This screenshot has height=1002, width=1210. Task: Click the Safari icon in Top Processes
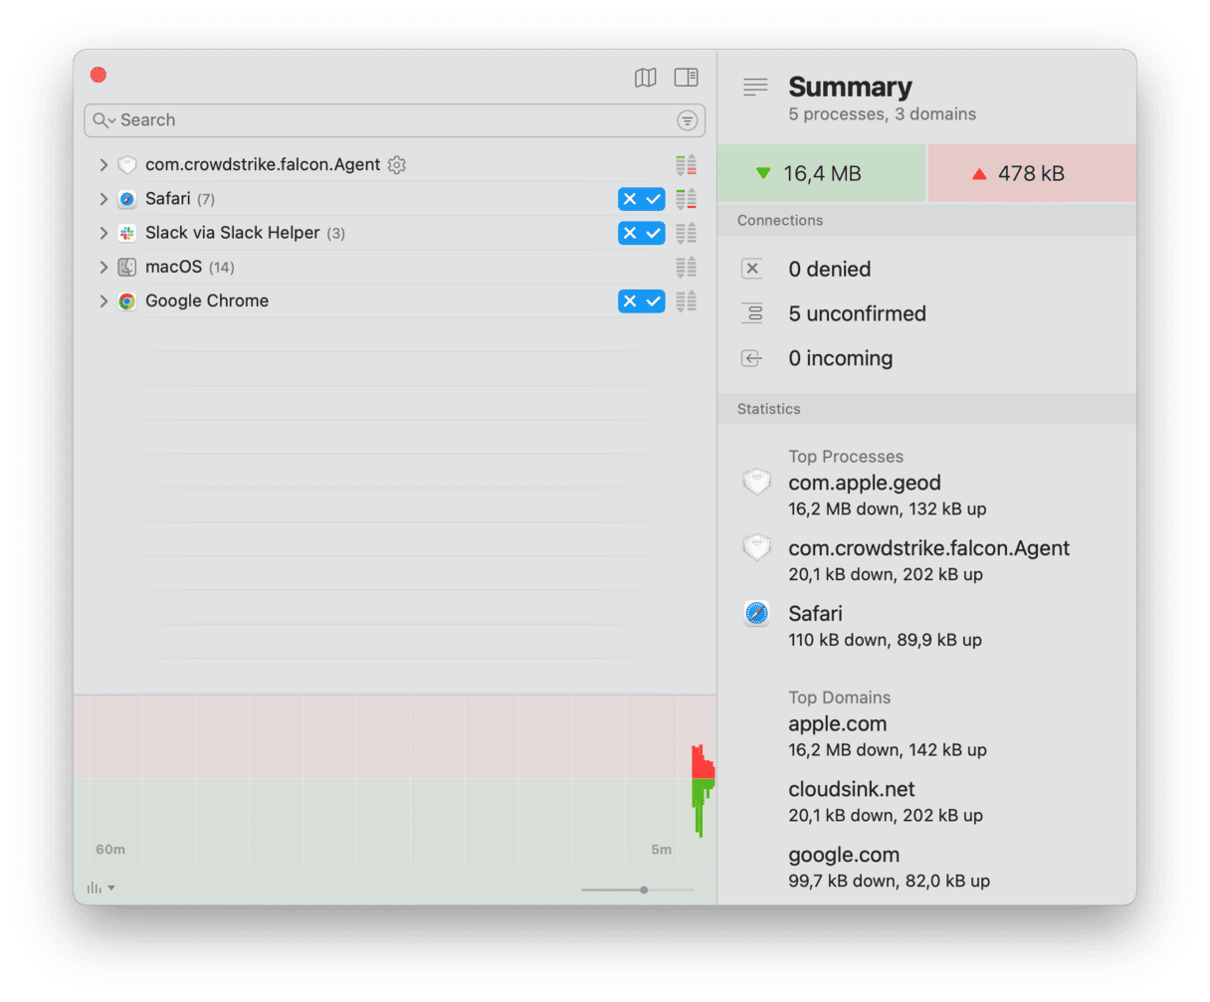(757, 614)
